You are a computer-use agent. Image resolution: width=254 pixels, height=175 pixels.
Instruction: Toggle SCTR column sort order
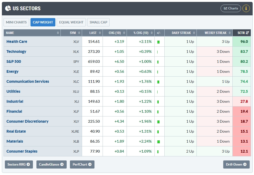click(242, 33)
